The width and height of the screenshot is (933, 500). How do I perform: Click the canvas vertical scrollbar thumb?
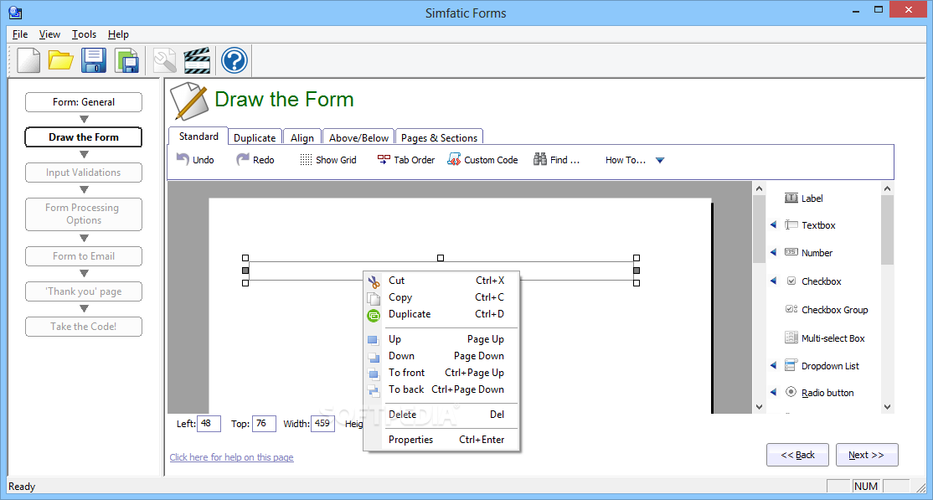pos(760,229)
